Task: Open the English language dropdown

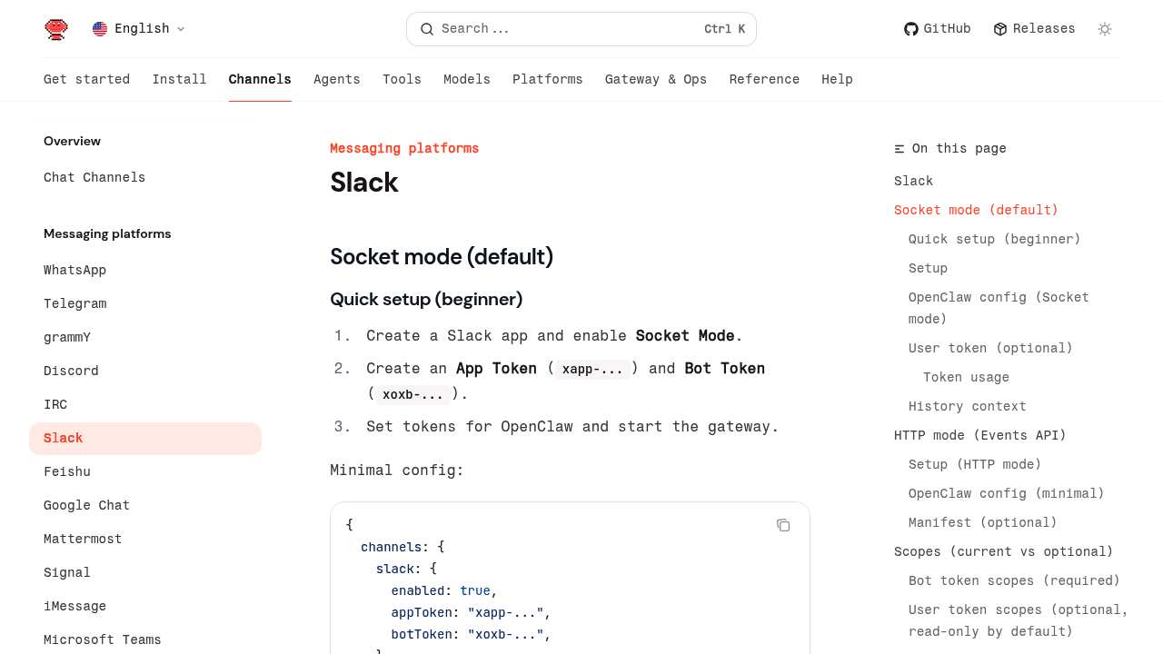Action: (140, 29)
